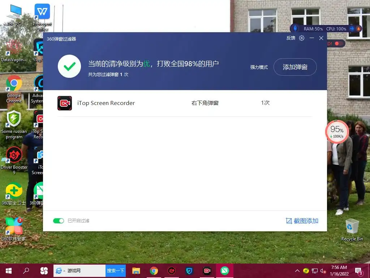Click the 95% floating speed ball widget

pos(337,132)
